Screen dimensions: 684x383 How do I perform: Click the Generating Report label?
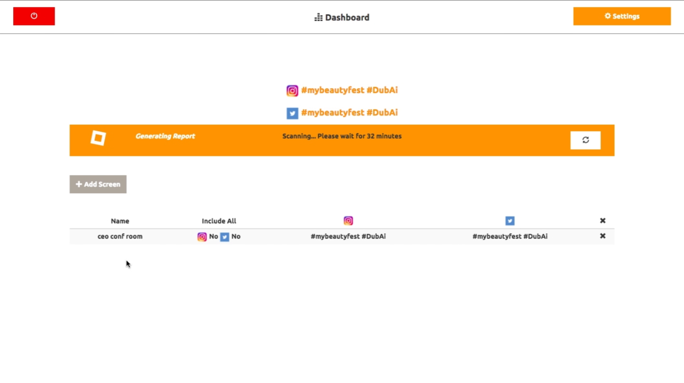(x=165, y=136)
